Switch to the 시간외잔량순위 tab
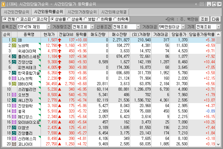The image size is (223, 149). point(16,12)
